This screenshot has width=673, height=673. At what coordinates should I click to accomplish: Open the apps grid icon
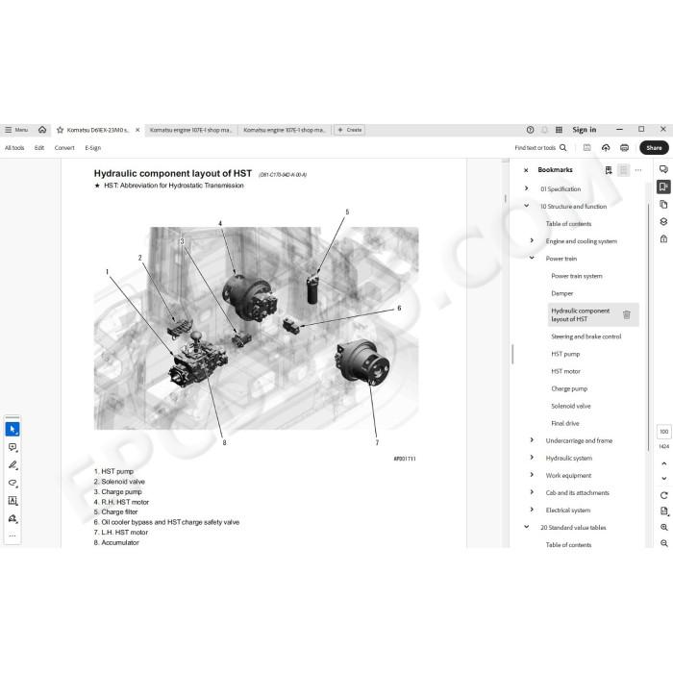click(559, 130)
